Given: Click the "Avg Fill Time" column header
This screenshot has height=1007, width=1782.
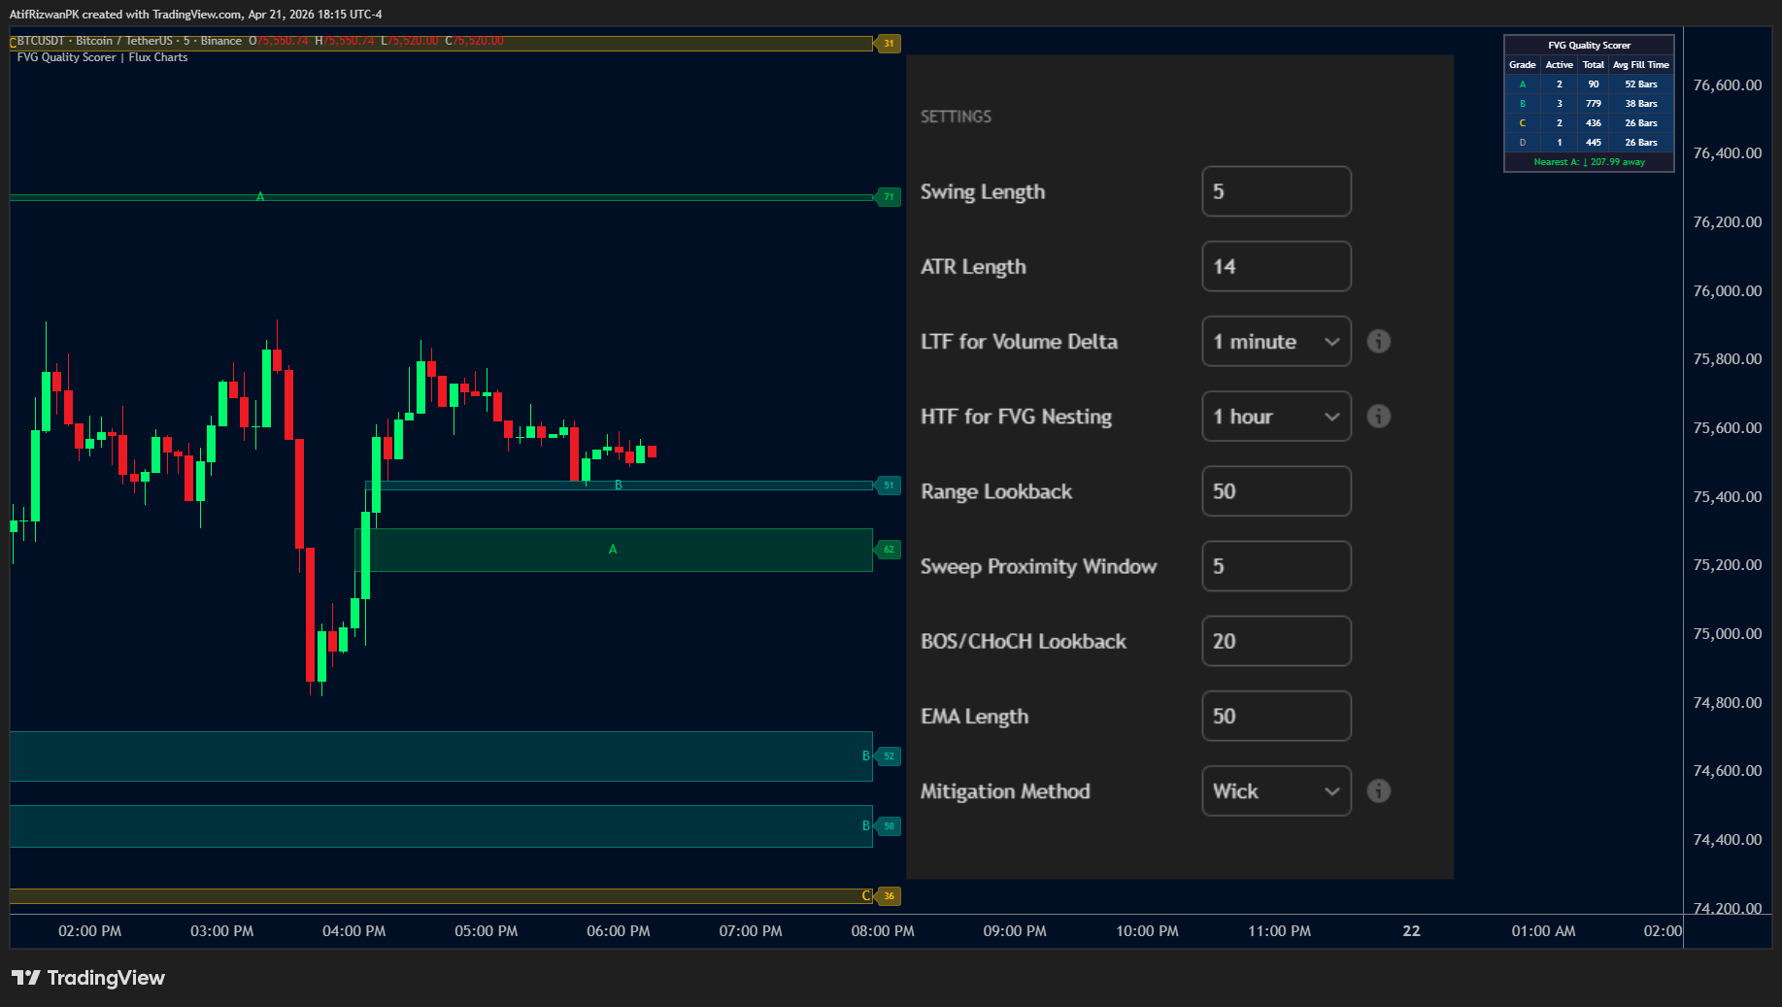Looking at the screenshot, I should (1641, 65).
